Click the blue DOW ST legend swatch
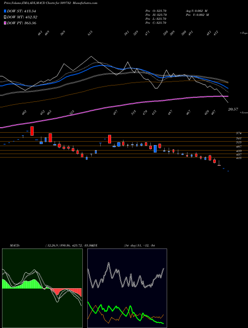248x328 pixels. pos(5,11)
